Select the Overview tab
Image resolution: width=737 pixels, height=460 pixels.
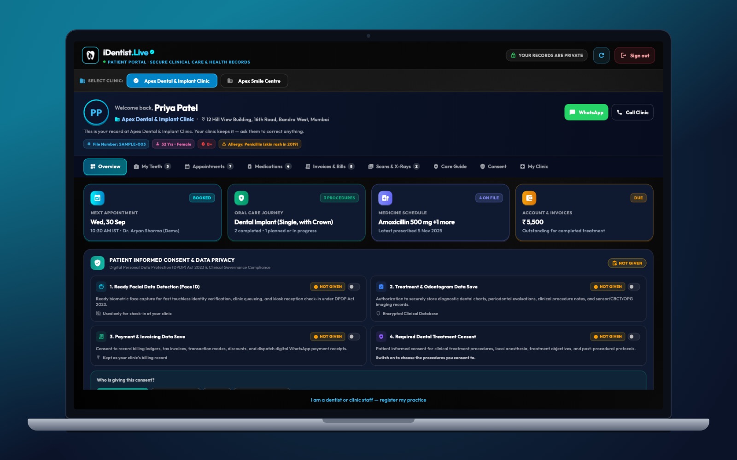click(x=105, y=167)
